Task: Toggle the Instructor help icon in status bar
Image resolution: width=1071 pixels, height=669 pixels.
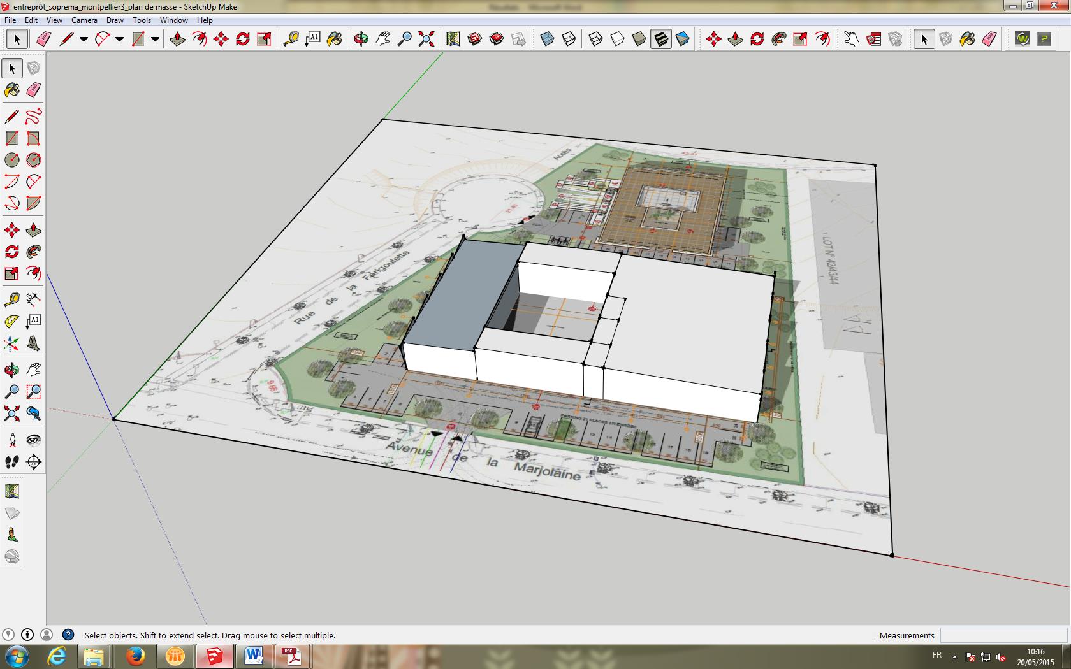Action: coord(68,635)
